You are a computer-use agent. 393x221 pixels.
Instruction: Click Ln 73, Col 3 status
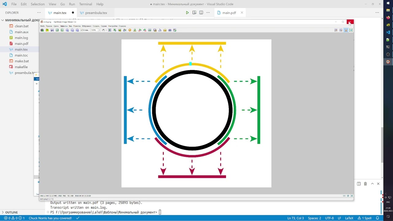click(295, 218)
